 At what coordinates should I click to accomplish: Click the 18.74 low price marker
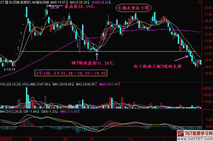click(x=9, y=69)
